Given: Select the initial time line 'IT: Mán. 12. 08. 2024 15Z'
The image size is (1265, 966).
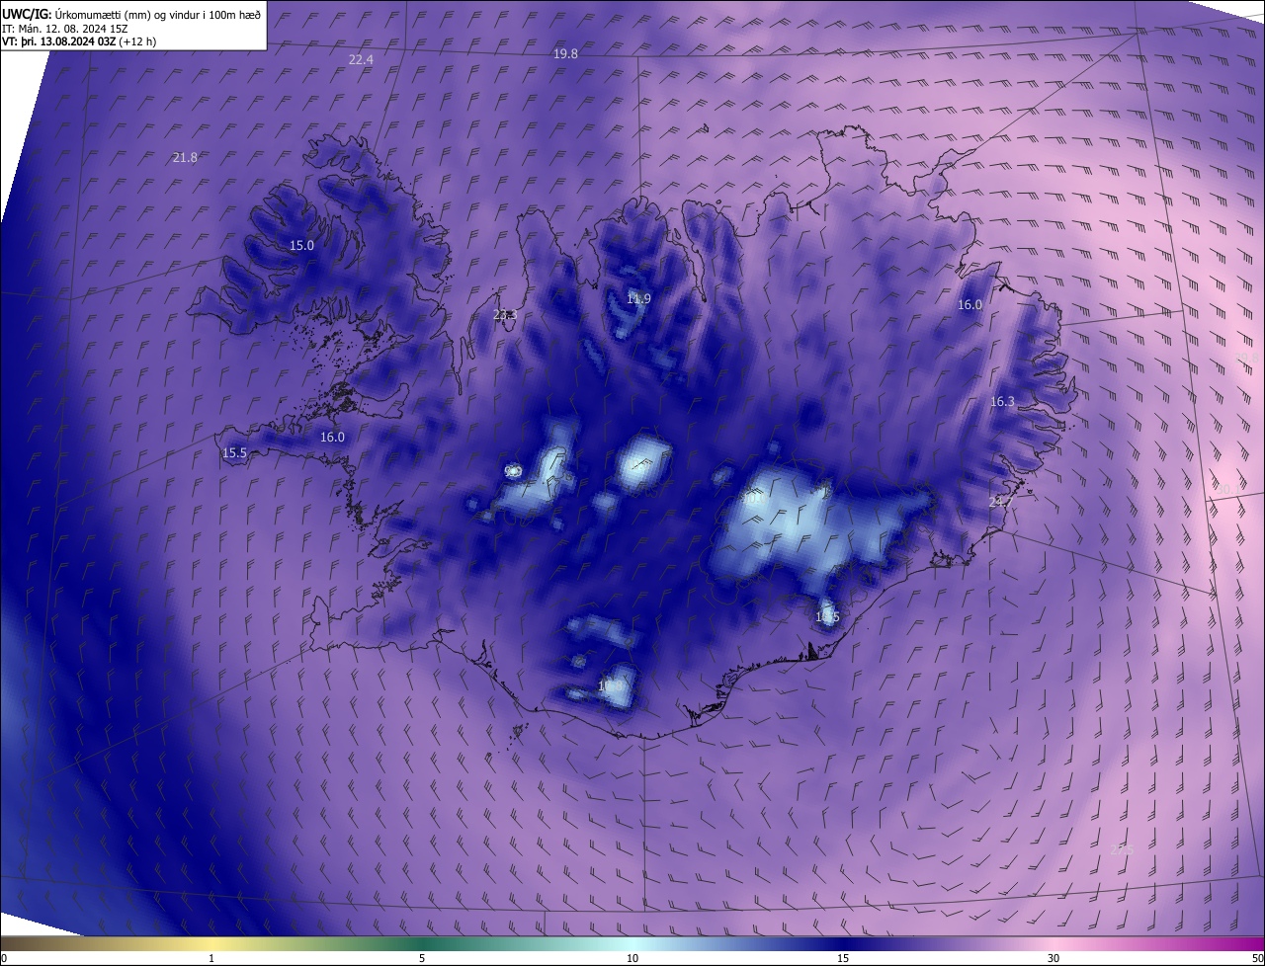Looking at the screenshot, I should click(64, 29).
